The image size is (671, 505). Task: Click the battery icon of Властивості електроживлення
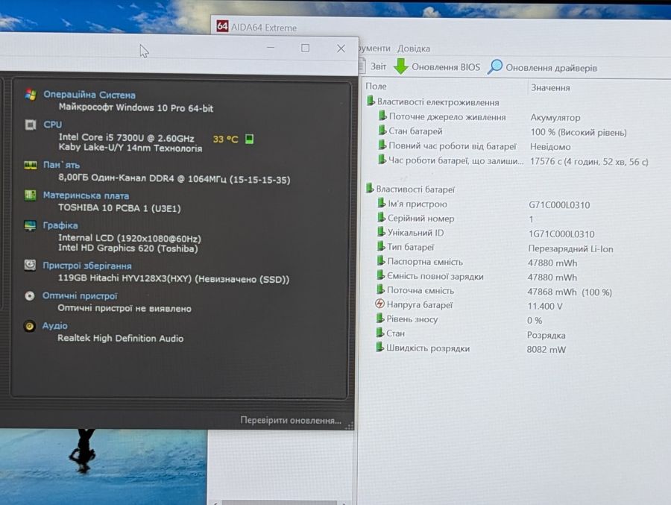(x=371, y=101)
